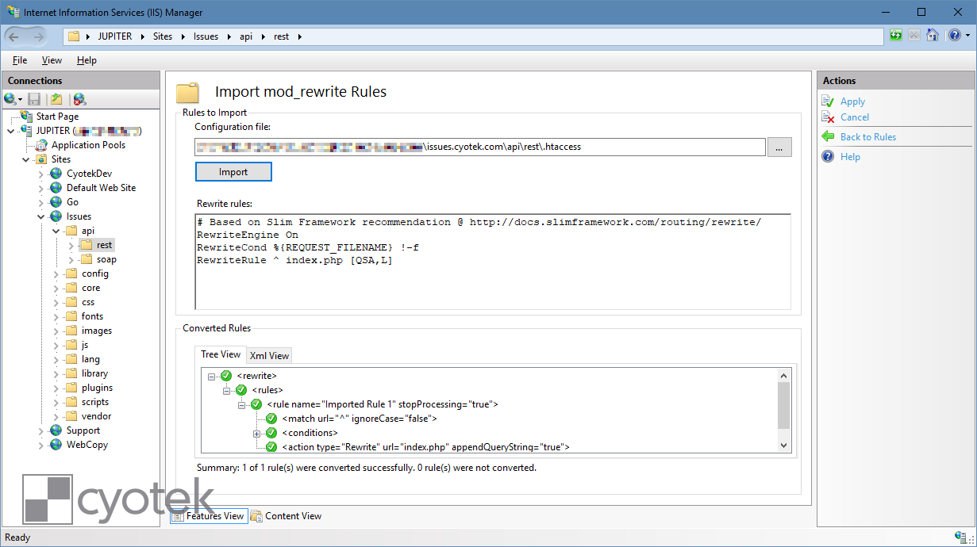The width and height of the screenshot is (977, 547).
Task: Click the Create Connection globe icon
Action: pos(13,99)
